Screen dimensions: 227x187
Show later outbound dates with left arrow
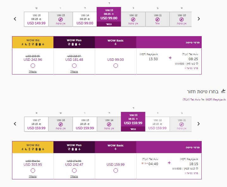(15, 19)
